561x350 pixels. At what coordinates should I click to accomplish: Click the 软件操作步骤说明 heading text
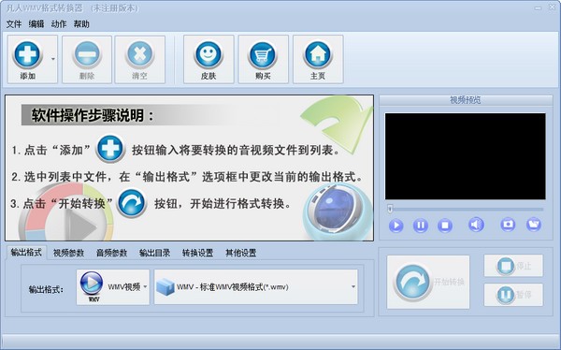(93, 115)
